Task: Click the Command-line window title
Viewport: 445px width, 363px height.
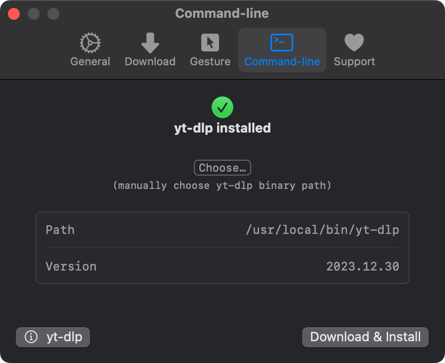Action: pos(222,13)
